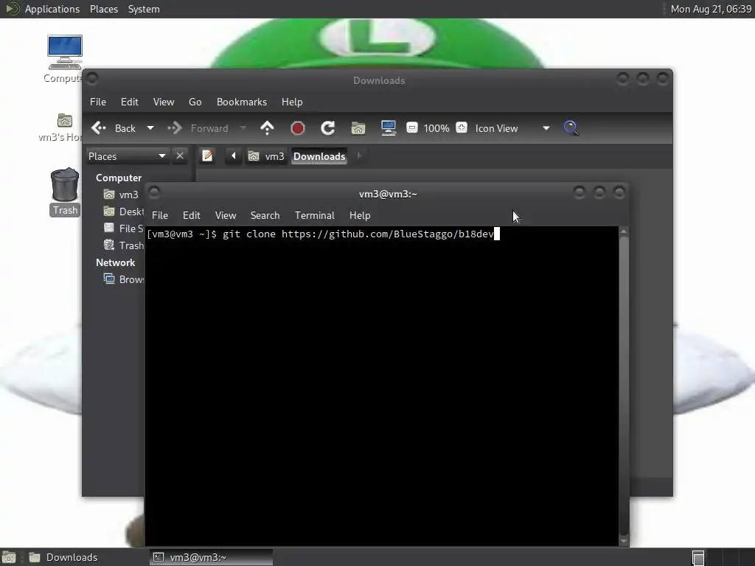The image size is (755, 566).
Task: Reset zoom via the 100% label
Action: [x=436, y=128]
